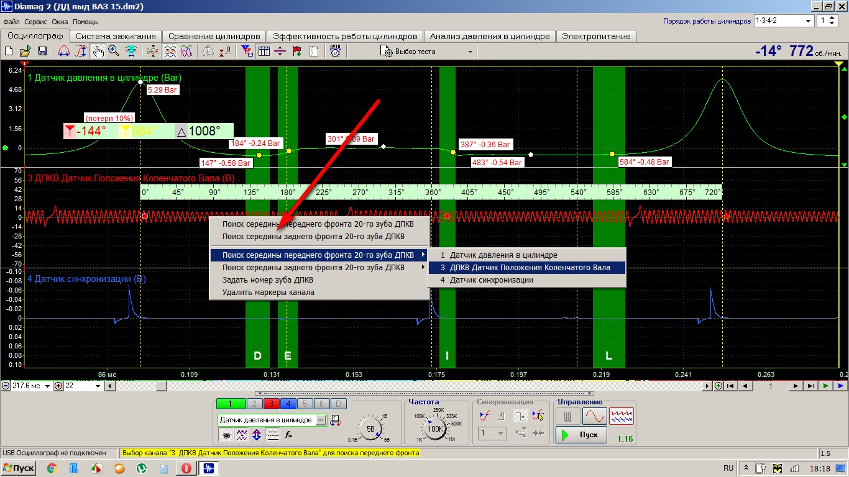The height and width of the screenshot is (477, 849).
Task: Click the AUTO voltmeter icon
Action: click(x=336, y=52)
